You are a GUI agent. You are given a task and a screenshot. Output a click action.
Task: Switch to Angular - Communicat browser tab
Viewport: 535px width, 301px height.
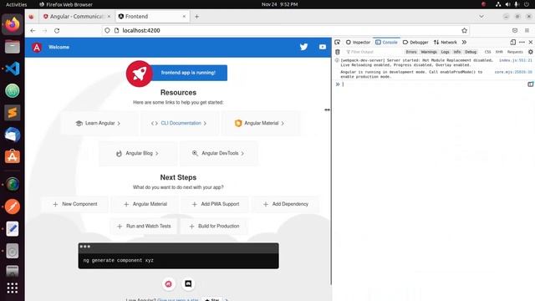76,17
